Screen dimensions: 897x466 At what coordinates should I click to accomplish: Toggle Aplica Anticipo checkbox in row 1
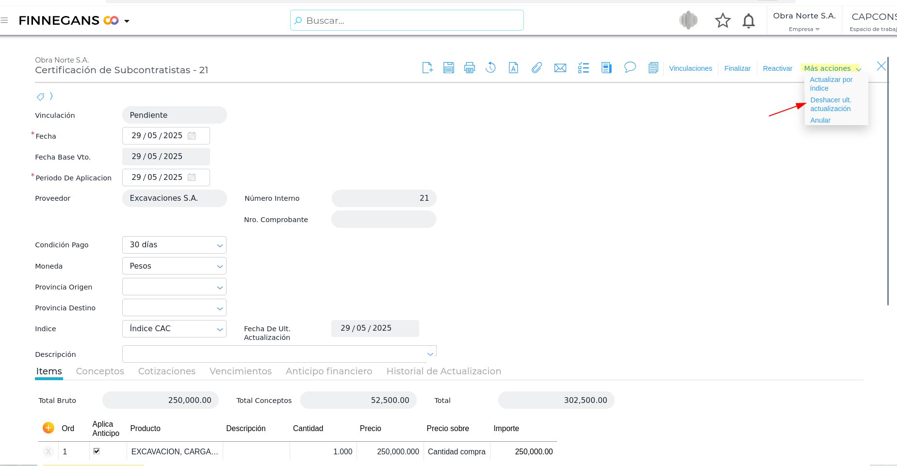97,451
